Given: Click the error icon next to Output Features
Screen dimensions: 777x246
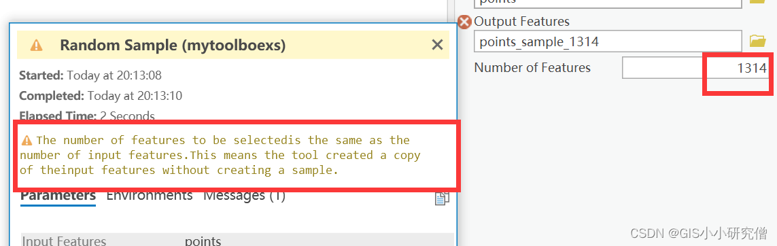Looking at the screenshot, I should [464, 22].
